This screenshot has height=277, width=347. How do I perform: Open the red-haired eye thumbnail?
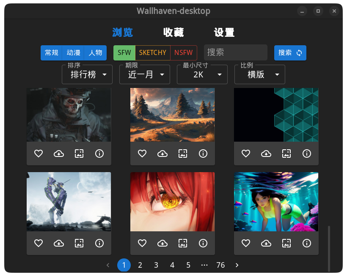tap(172, 202)
